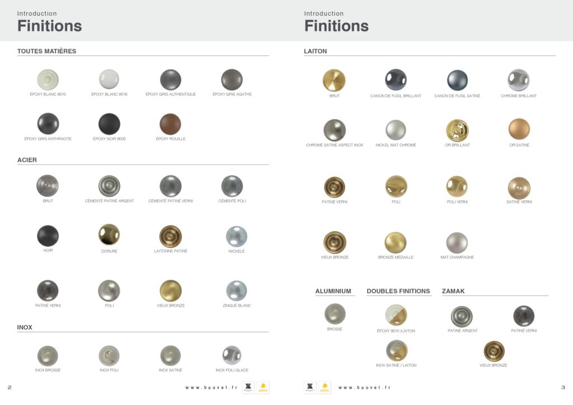Click the Or Satiné finish swatch

pos(519,129)
